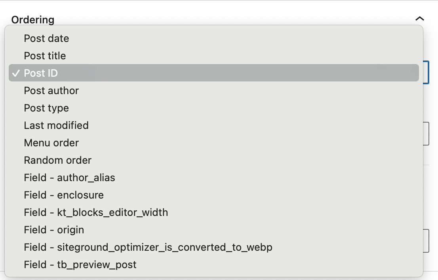Image resolution: width=438 pixels, height=280 pixels.
Task: Select Last modified ordering
Action: 214,125
